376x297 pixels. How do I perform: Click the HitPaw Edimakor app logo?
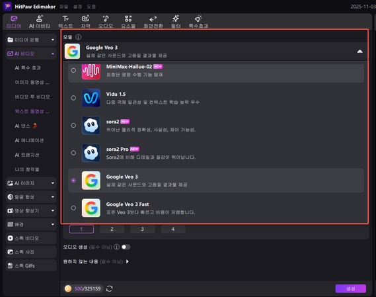[x=7, y=6]
